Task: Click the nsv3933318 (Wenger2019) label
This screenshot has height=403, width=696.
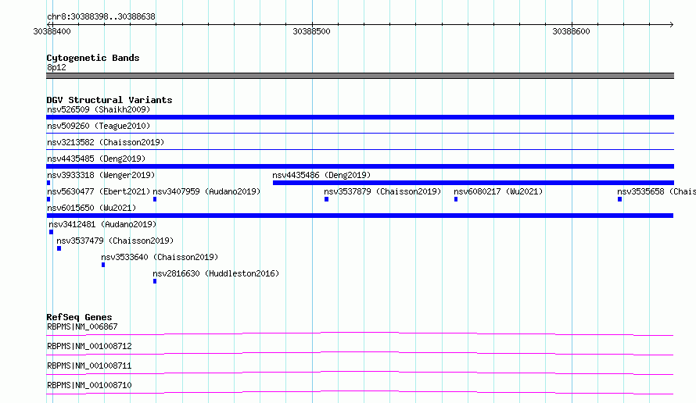Action: pyautogui.click(x=101, y=175)
